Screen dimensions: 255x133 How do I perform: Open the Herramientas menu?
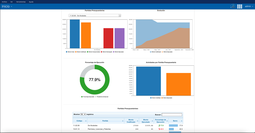(x=21, y=2)
